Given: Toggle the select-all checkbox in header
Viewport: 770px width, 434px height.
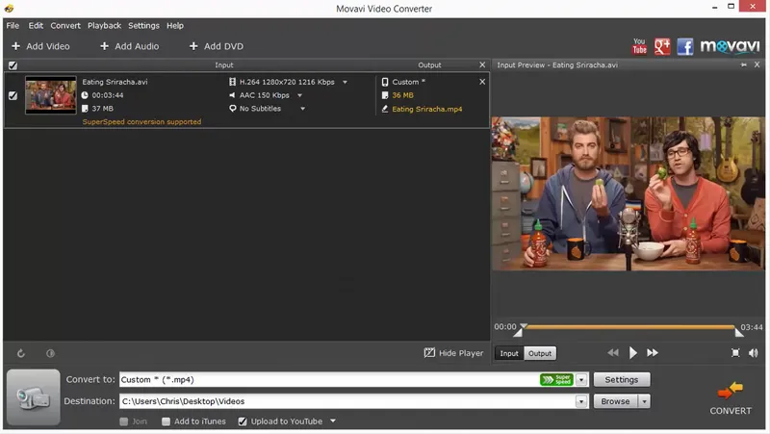Looking at the screenshot, I should [x=13, y=65].
